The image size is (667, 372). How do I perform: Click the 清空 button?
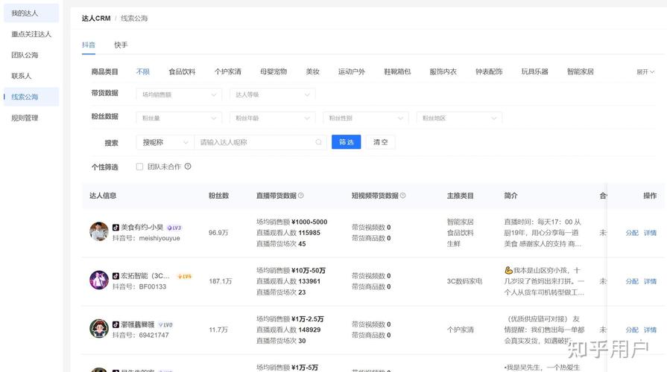[380, 142]
